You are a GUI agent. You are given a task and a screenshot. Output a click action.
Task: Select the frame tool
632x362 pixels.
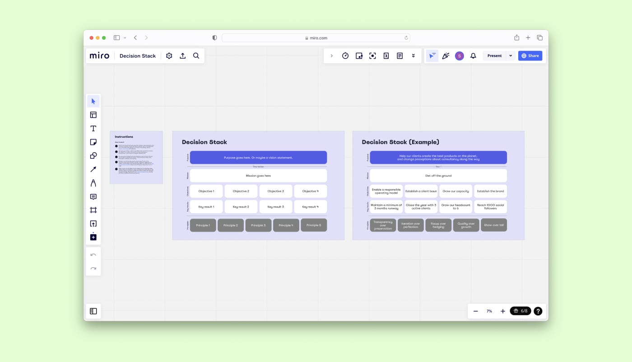point(93,209)
